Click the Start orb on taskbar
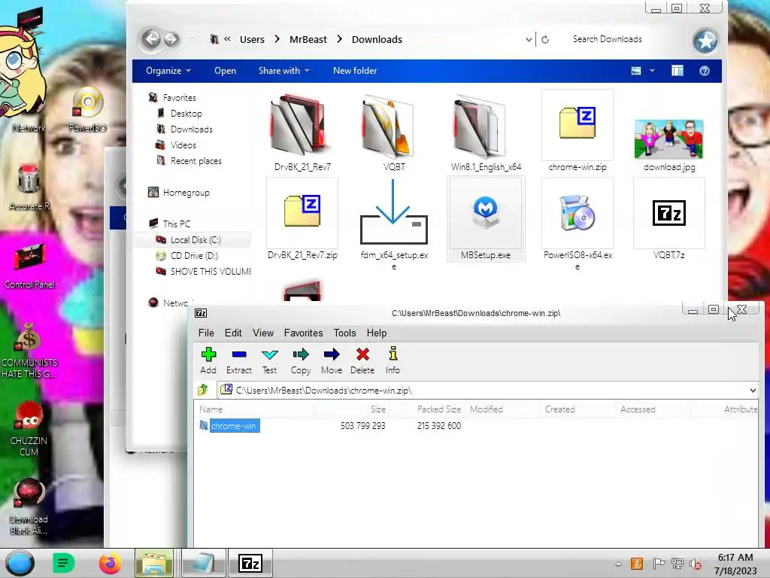The height and width of the screenshot is (578, 770). click(20, 563)
